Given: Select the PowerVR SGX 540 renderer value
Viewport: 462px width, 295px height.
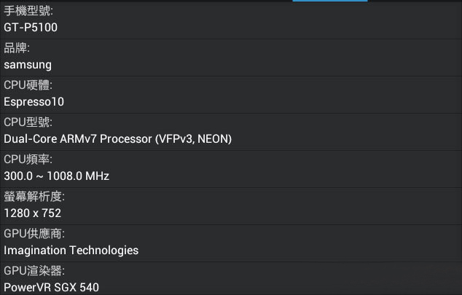Looking at the screenshot, I should click(51, 287).
